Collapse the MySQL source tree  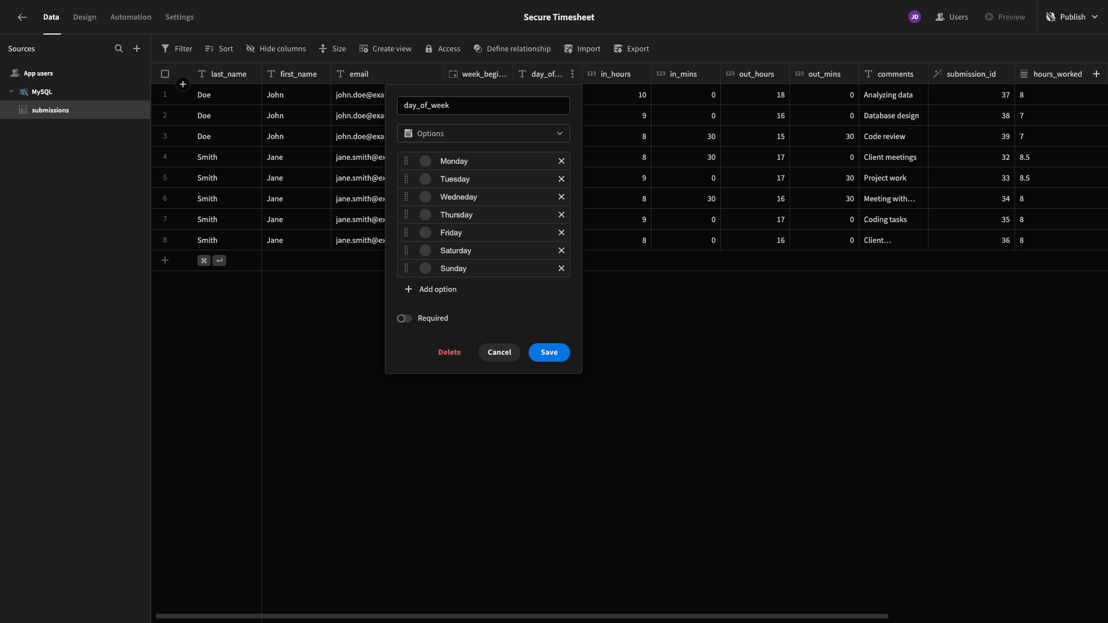click(x=12, y=92)
